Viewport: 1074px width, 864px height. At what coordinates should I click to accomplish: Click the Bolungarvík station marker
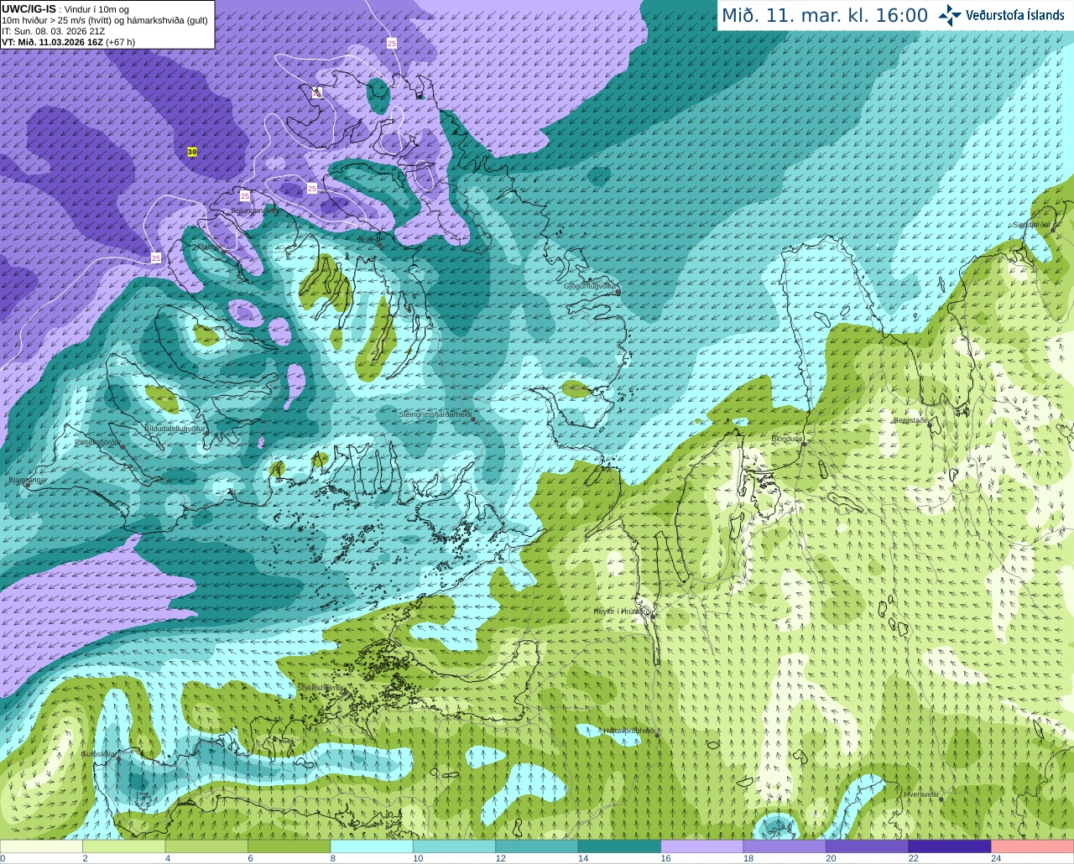pos(275,210)
